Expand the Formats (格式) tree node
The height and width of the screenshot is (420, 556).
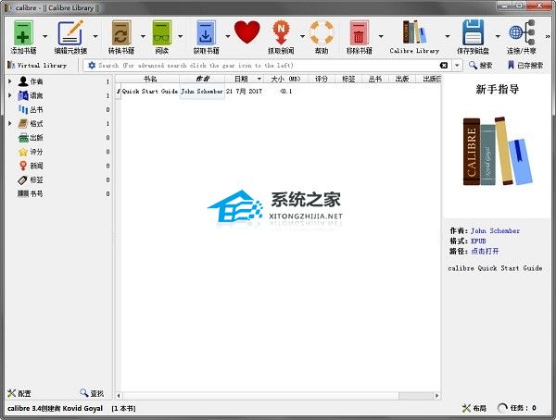10,123
